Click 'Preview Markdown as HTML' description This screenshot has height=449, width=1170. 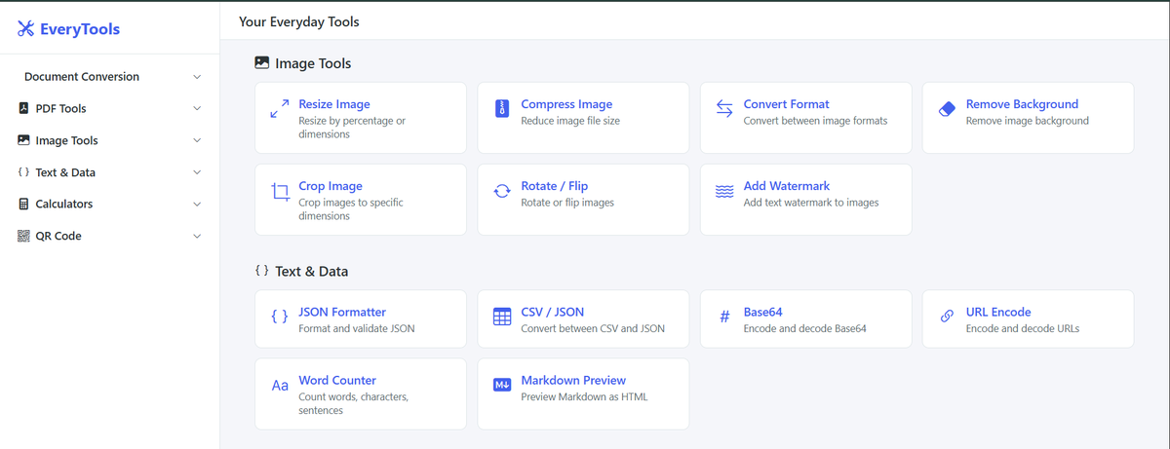click(x=584, y=397)
